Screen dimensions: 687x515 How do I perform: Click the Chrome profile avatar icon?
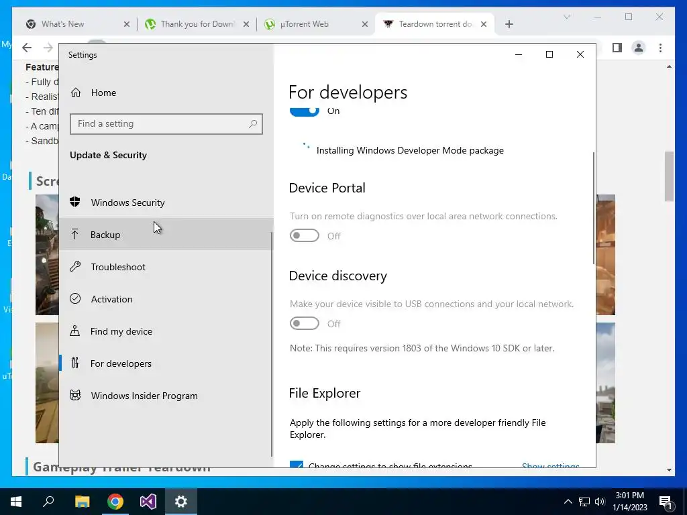pyautogui.click(x=639, y=48)
